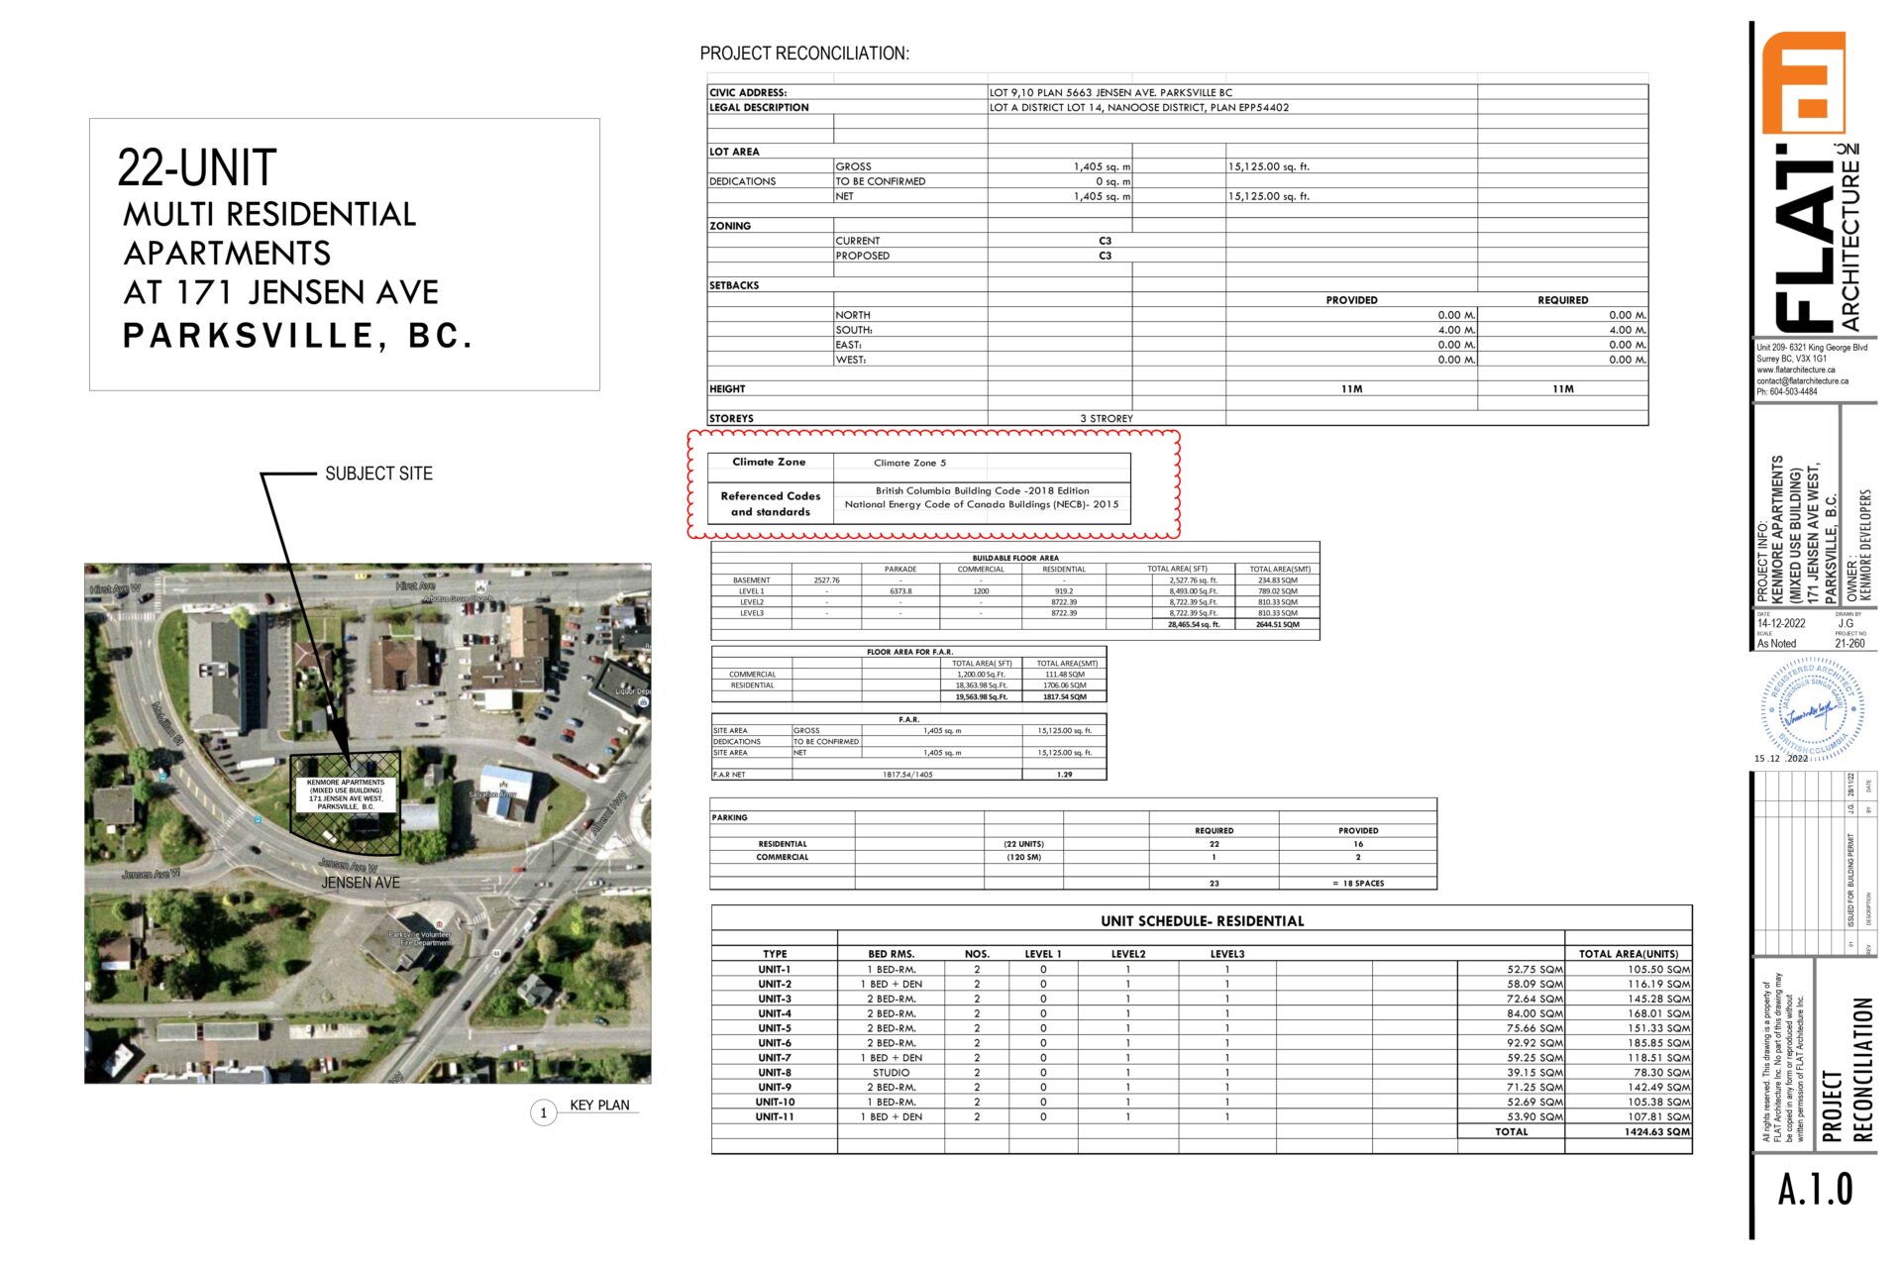Viewport: 1902px width, 1268px height.
Task: Click the SUBJECT SITE callout label
Action: click(x=378, y=474)
